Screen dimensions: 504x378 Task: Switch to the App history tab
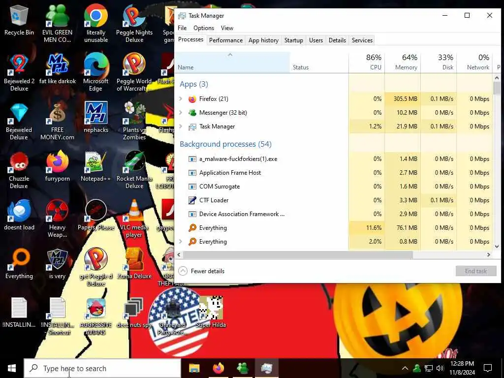point(263,40)
